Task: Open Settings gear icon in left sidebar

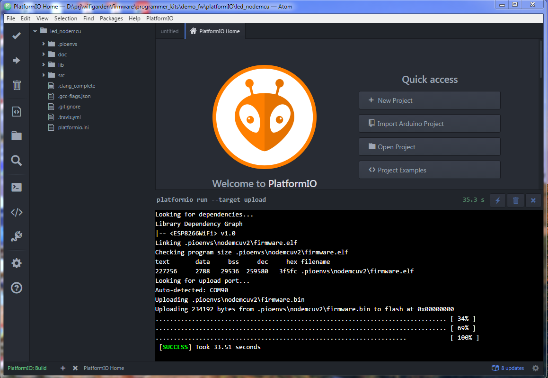Action: 17,263
